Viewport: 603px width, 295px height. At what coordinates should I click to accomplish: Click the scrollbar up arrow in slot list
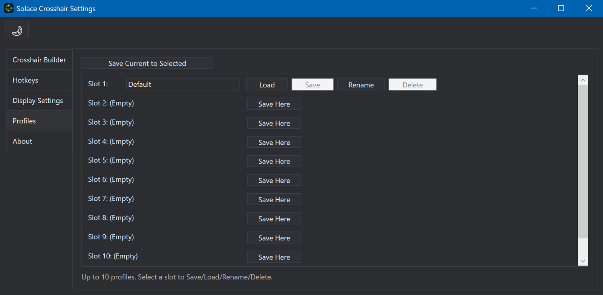pos(583,80)
